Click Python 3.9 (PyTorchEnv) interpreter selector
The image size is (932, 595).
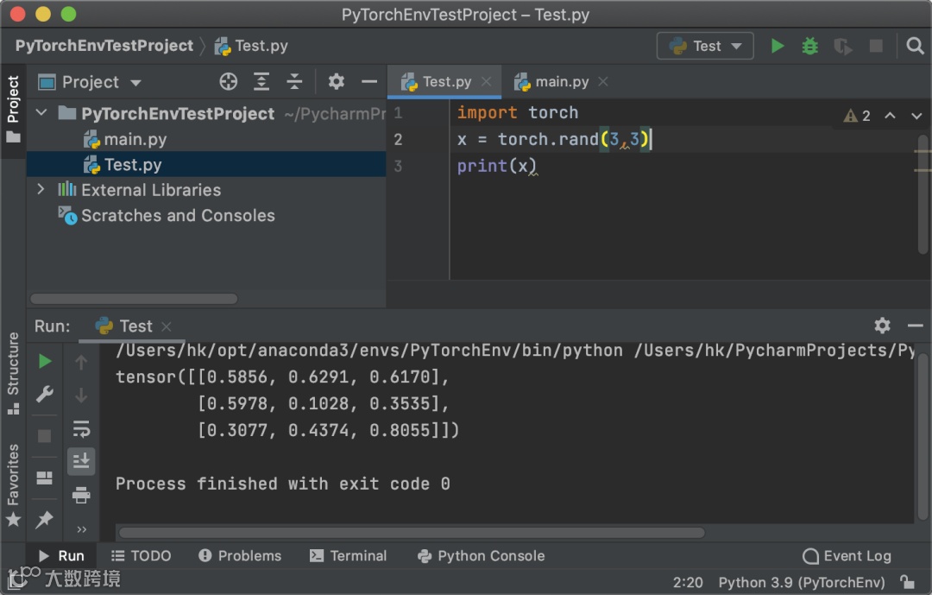[802, 582]
